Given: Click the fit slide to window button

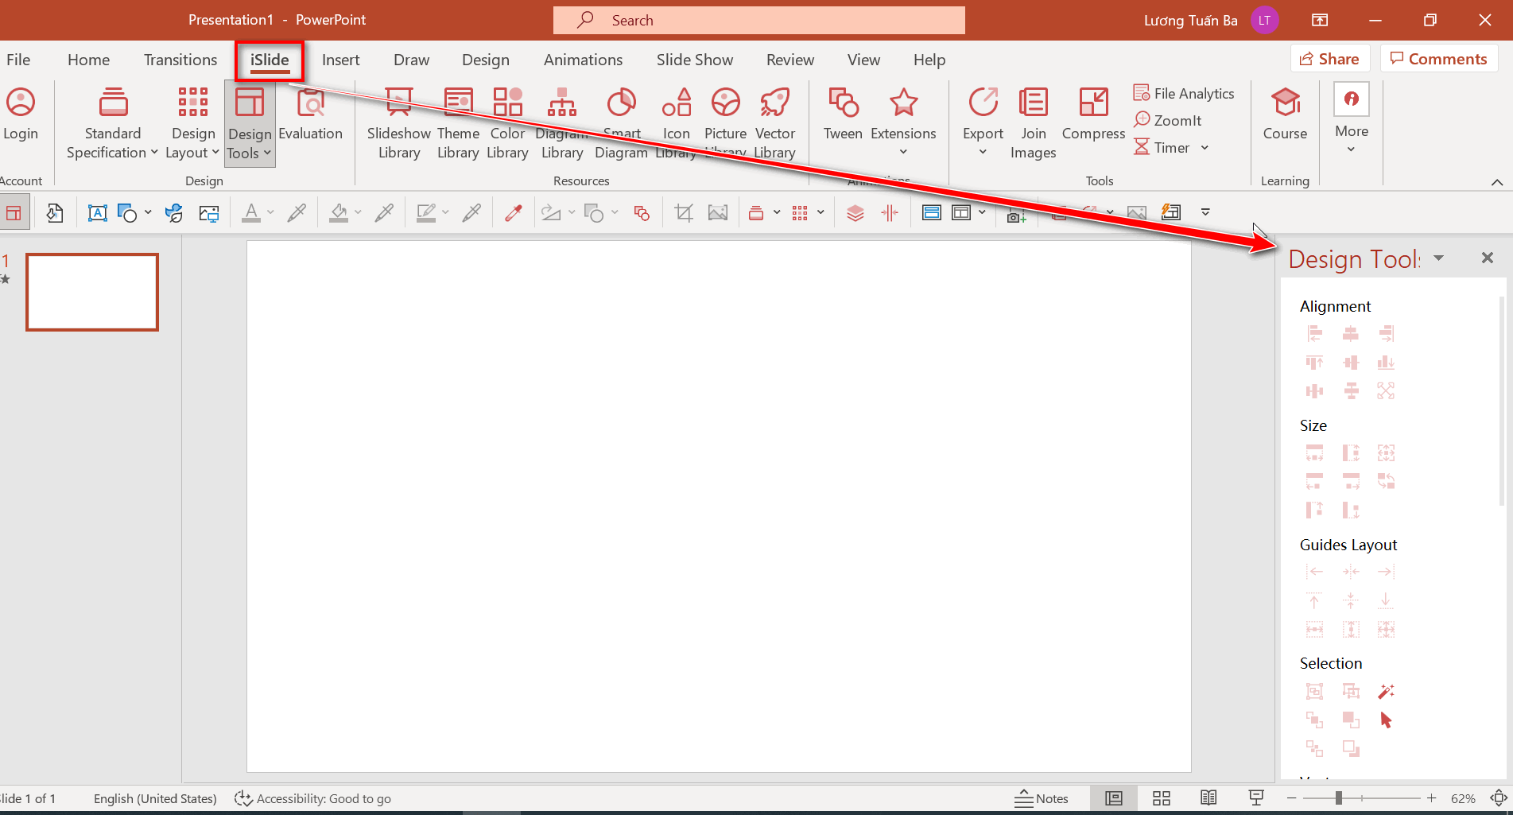Looking at the screenshot, I should [1499, 798].
